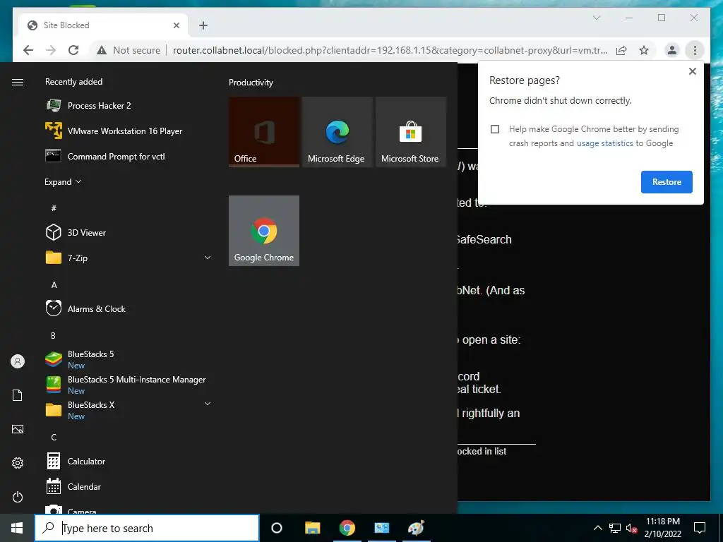The width and height of the screenshot is (723, 542).
Task: Dismiss the Restore pages popup
Action: point(692,71)
